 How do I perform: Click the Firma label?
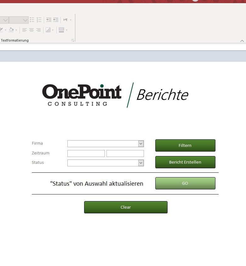coord(37,143)
